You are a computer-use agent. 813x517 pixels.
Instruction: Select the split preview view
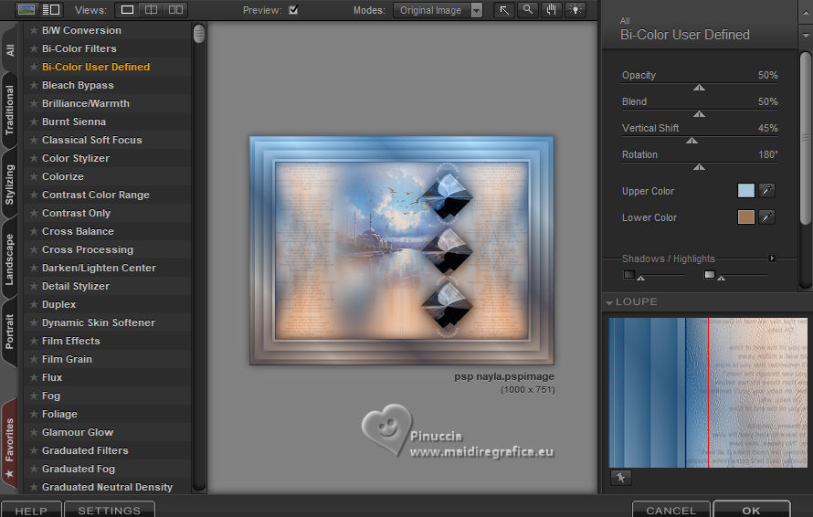151,10
